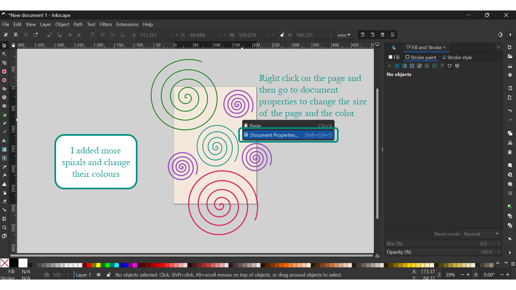Select the Dropper color picker tool

pos(4,167)
